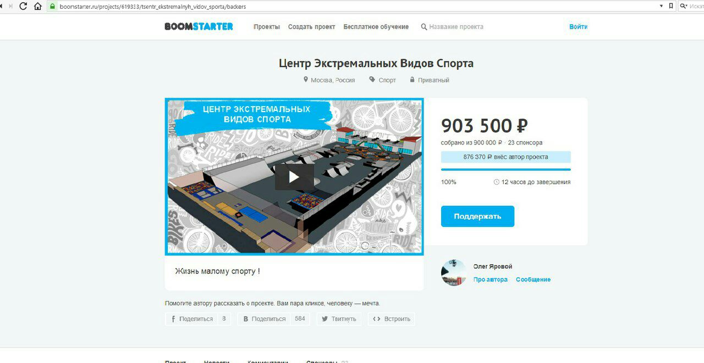Click the Название проекта search field
This screenshot has height=363, width=704.
(x=457, y=26)
